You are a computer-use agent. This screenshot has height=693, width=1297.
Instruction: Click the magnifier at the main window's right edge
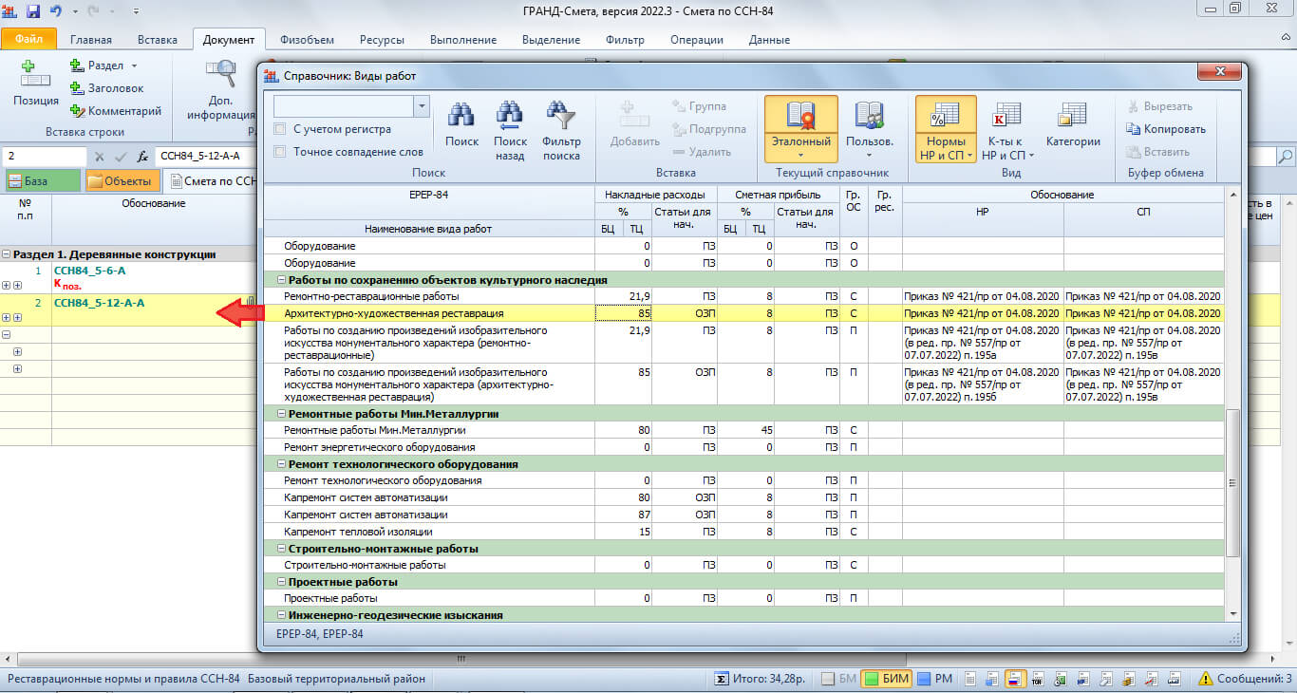(x=1286, y=156)
